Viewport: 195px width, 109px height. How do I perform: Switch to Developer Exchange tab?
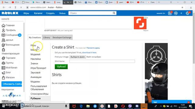(x=62, y=38)
